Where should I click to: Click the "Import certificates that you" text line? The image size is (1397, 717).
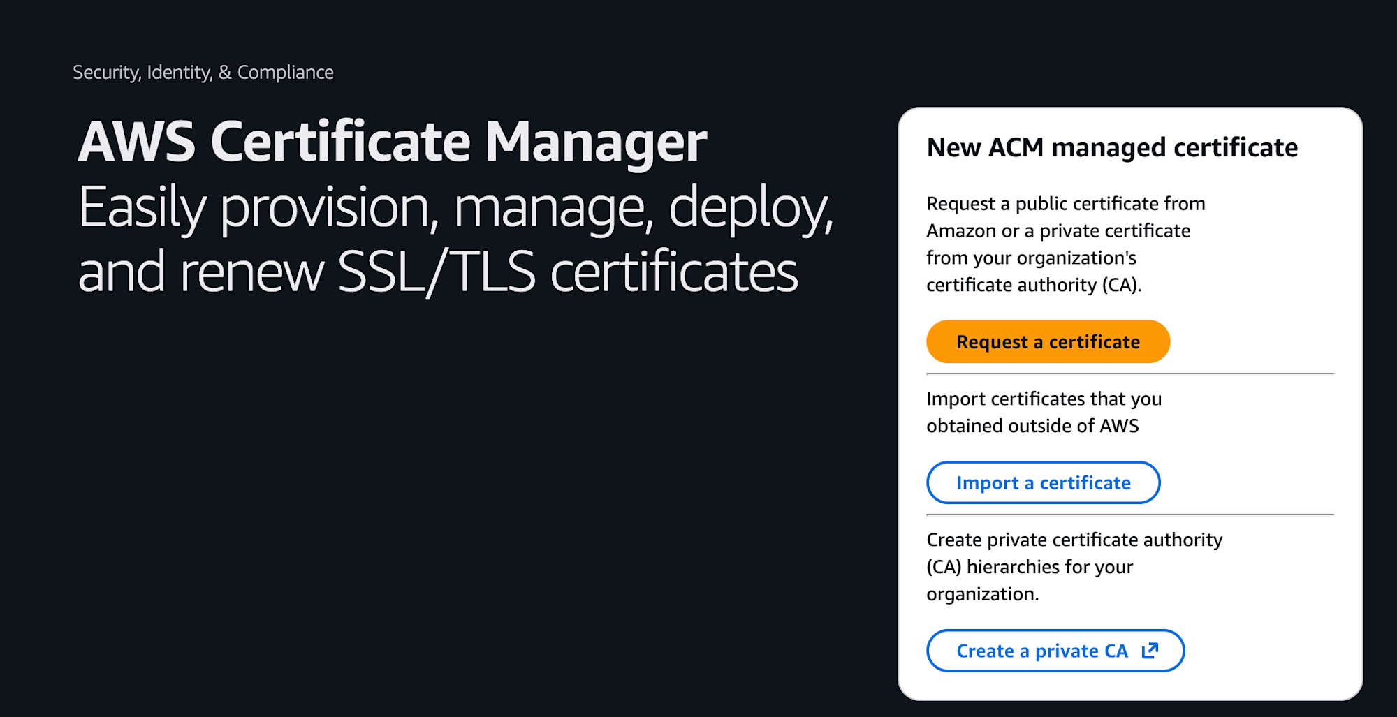1044,399
